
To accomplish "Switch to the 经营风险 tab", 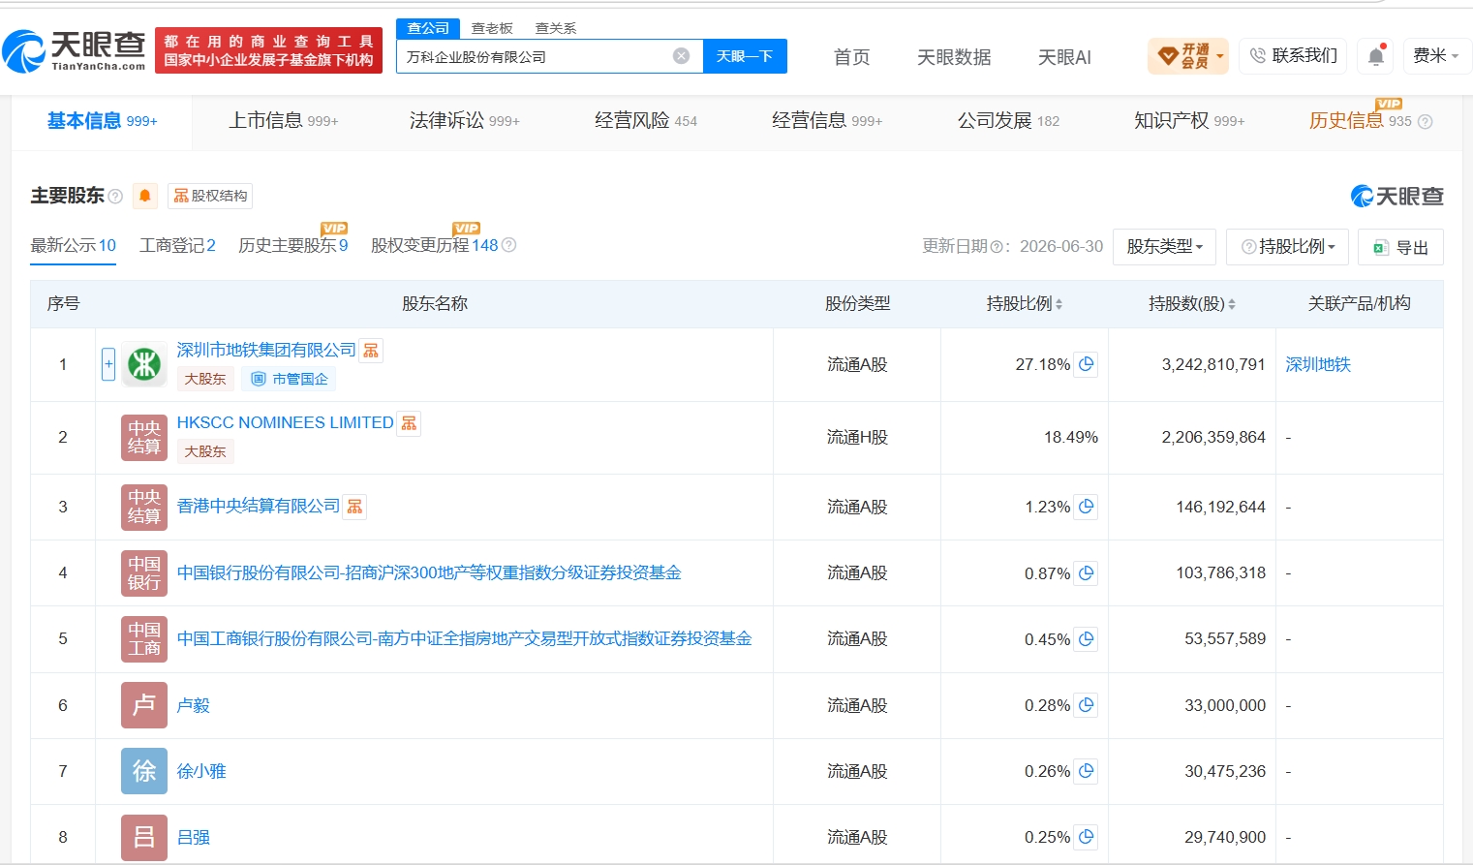I will tap(645, 121).
